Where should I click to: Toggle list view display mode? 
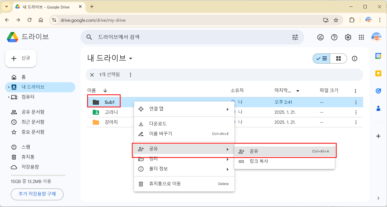(x=321, y=58)
